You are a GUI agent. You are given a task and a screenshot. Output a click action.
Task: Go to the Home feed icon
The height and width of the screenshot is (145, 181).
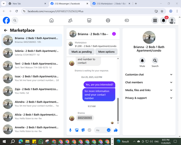pyautogui.click(x=51, y=20)
